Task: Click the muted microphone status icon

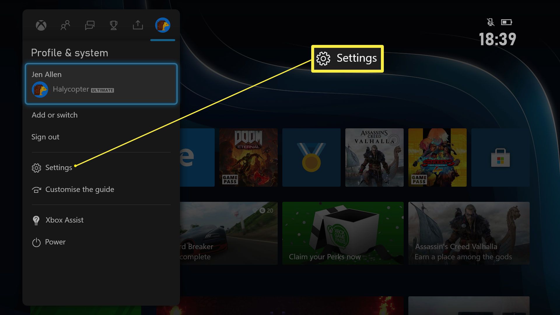Action: tap(491, 22)
